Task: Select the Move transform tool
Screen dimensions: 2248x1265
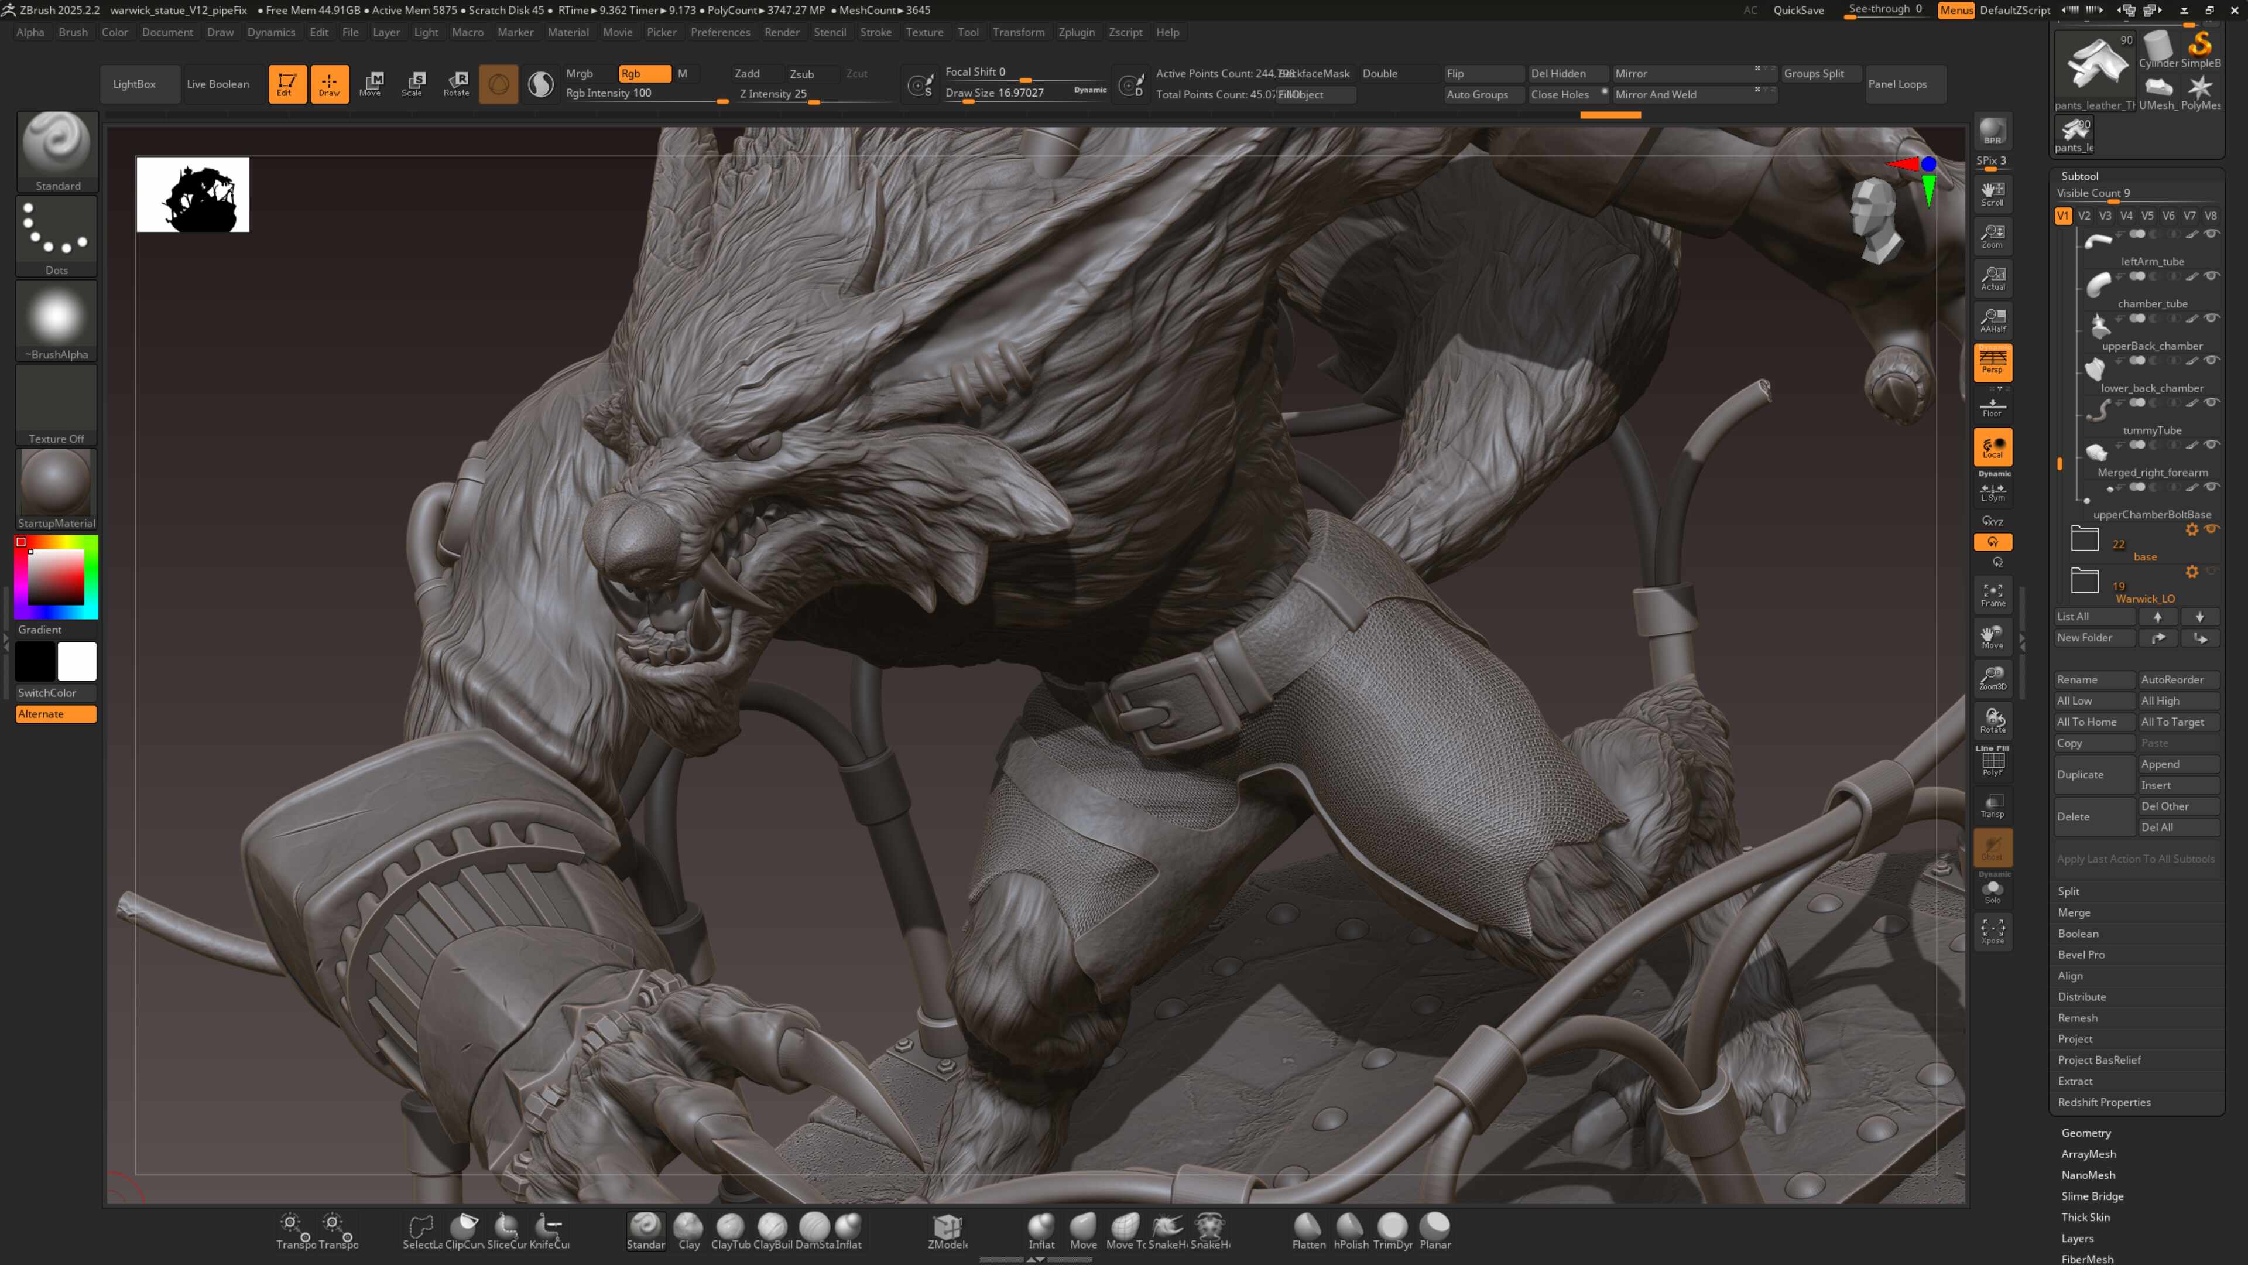Action: 370,84
